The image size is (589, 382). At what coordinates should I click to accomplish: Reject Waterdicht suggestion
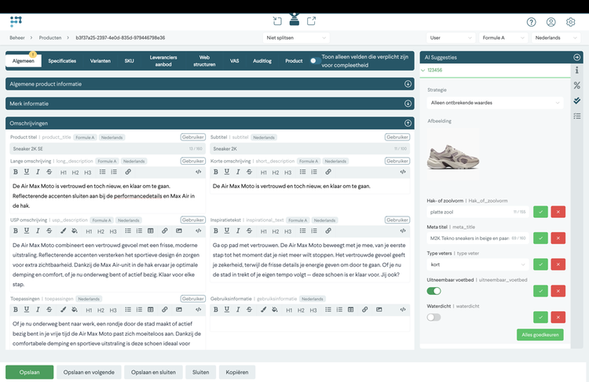[558, 318]
